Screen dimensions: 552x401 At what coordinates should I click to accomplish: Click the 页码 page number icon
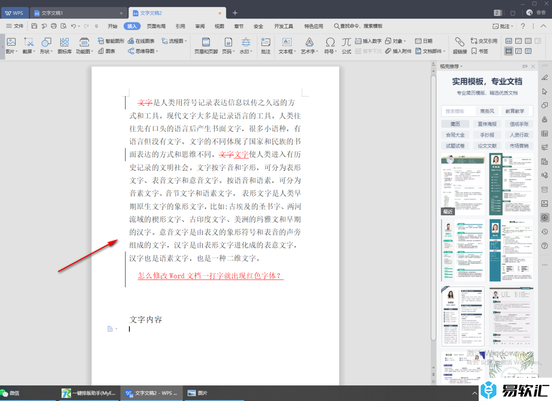pos(228,42)
